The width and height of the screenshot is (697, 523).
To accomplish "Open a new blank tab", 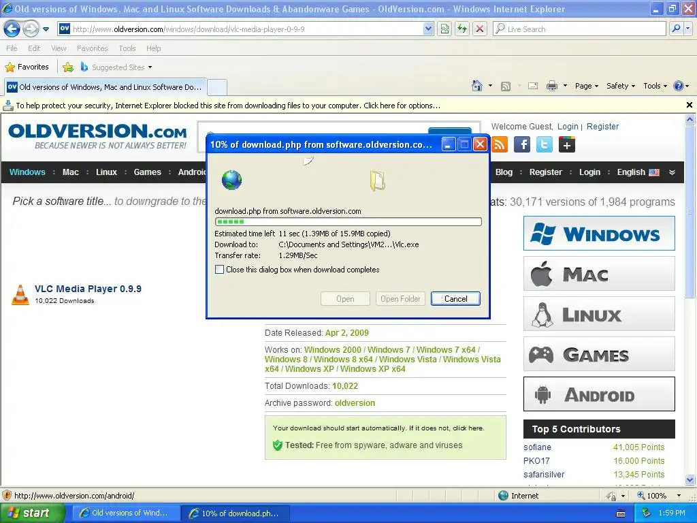I will [x=217, y=87].
